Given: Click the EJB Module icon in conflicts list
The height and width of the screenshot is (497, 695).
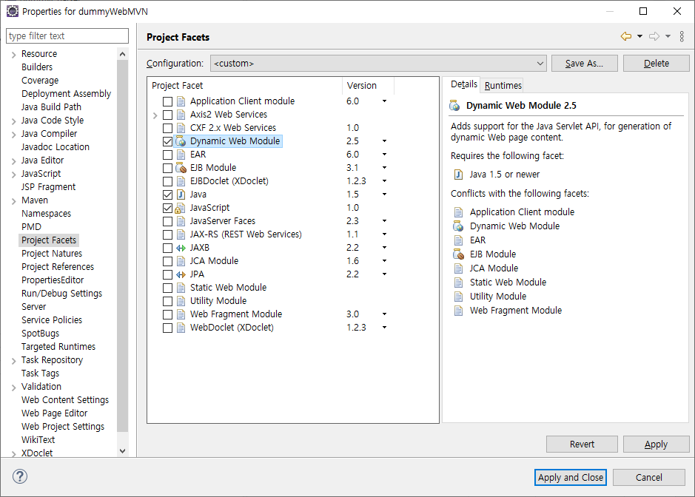Looking at the screenshot, I should click(x=458, y=254).
